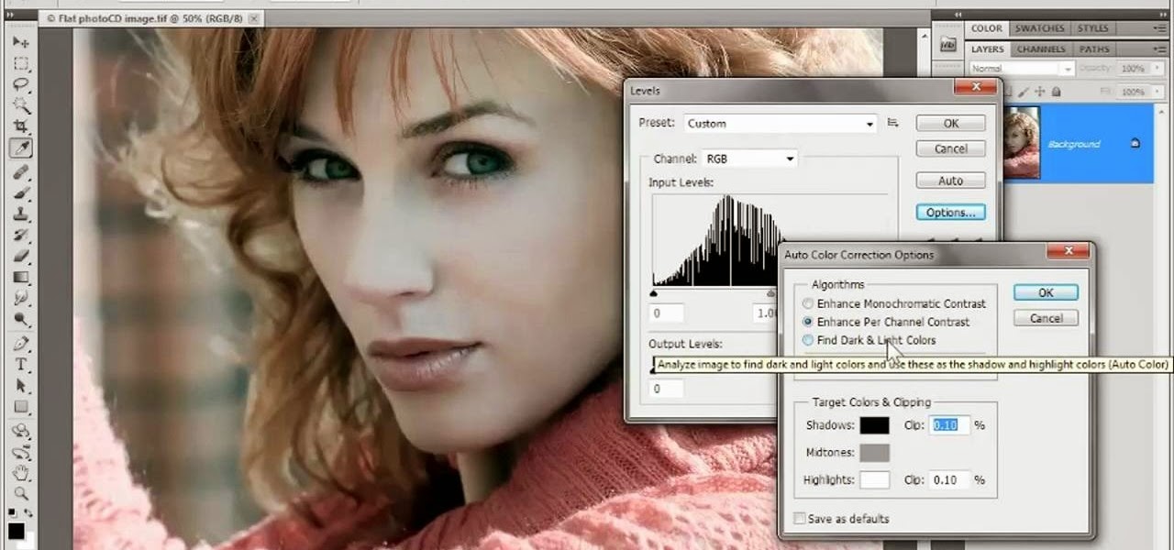The image size is (1174, 550).
Task: Select the Rectangular Marquee tool
Action: coord(20,63)
